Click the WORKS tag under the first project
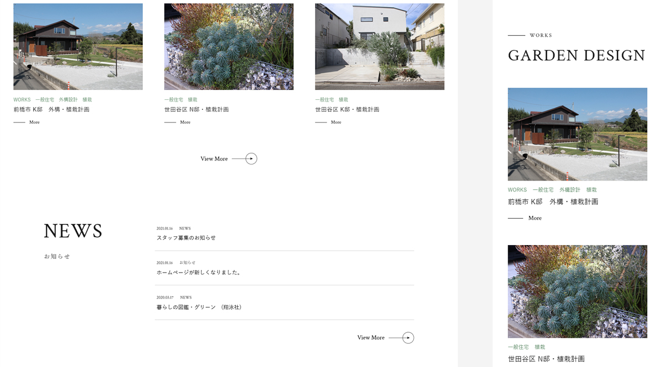662x367 pixels. click(x=22, y=100)
